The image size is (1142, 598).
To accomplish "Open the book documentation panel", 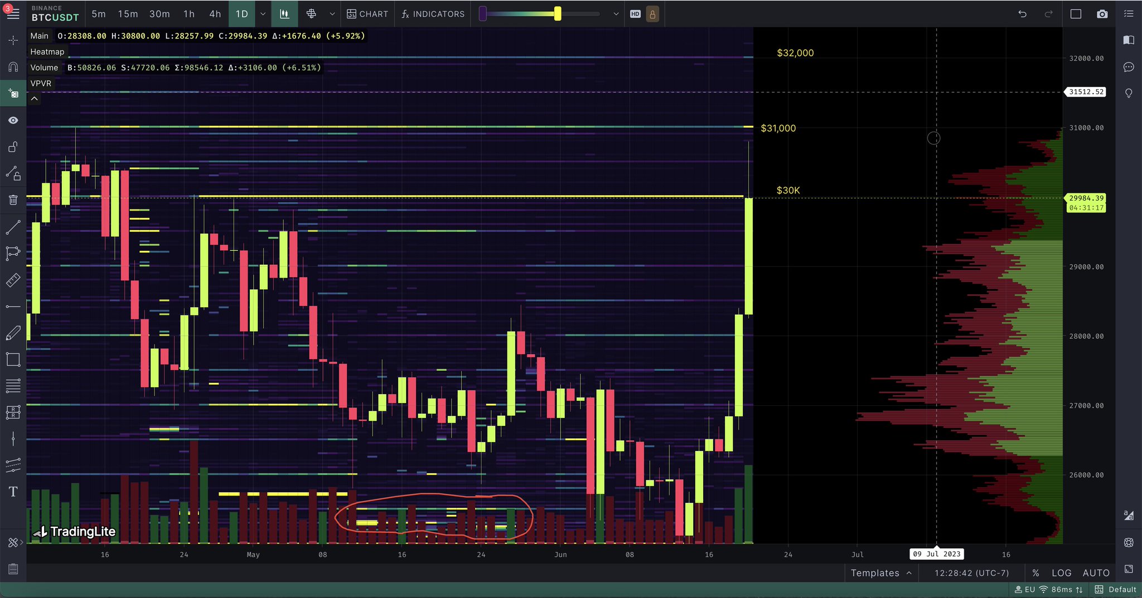I will [x=1129, y=40].
